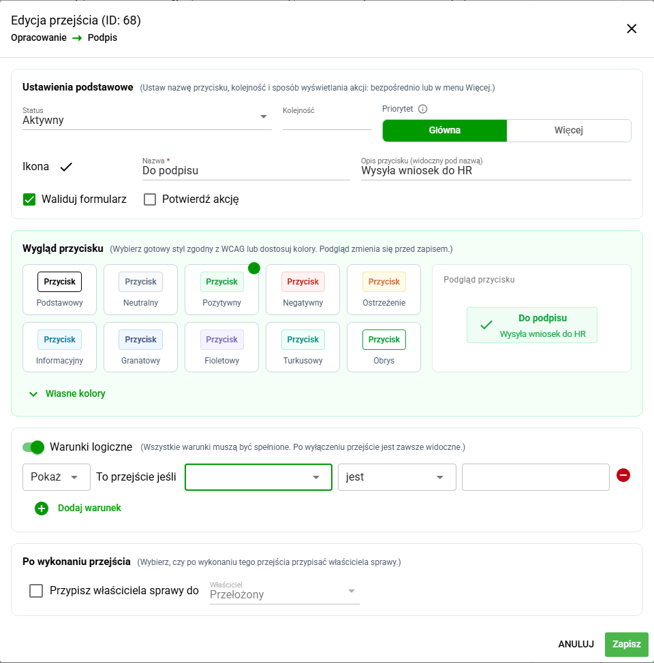Select the Informacyjny button style
654x663 pixels.
(x=60, y=347)
